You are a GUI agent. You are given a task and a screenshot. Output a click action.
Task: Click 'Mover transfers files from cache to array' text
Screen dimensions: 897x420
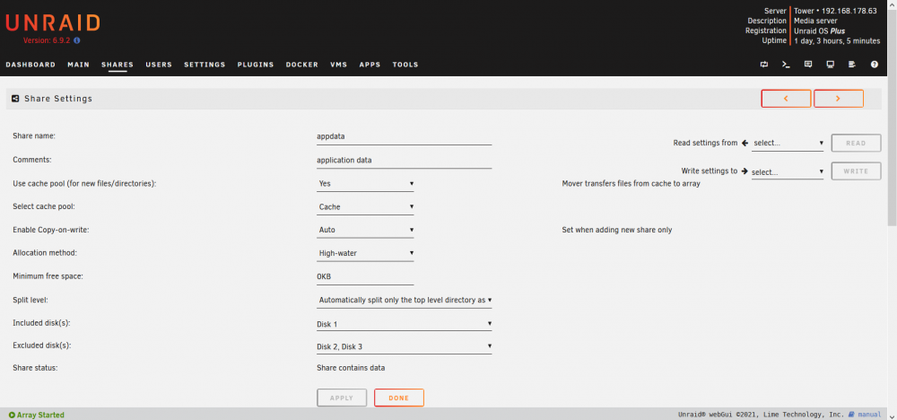coord(631,184)
